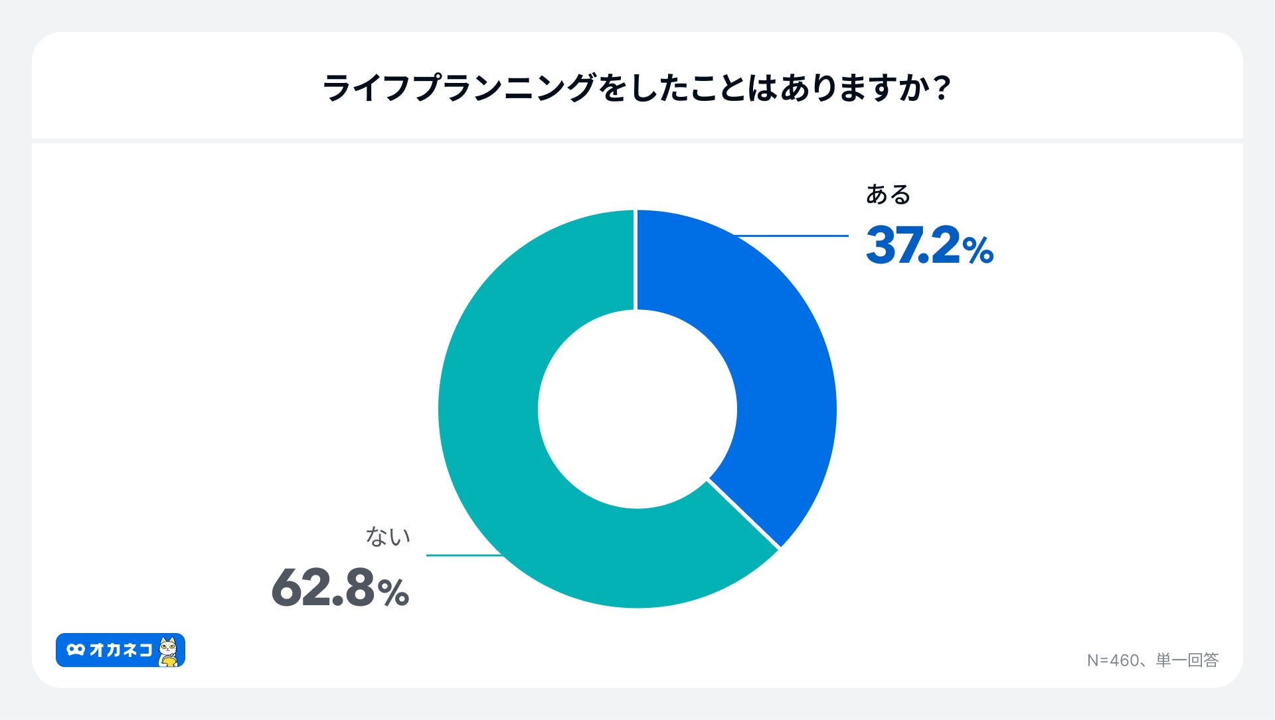Click the white center hole of the donut
1275x720 pixels.
(x=637, y=409)
